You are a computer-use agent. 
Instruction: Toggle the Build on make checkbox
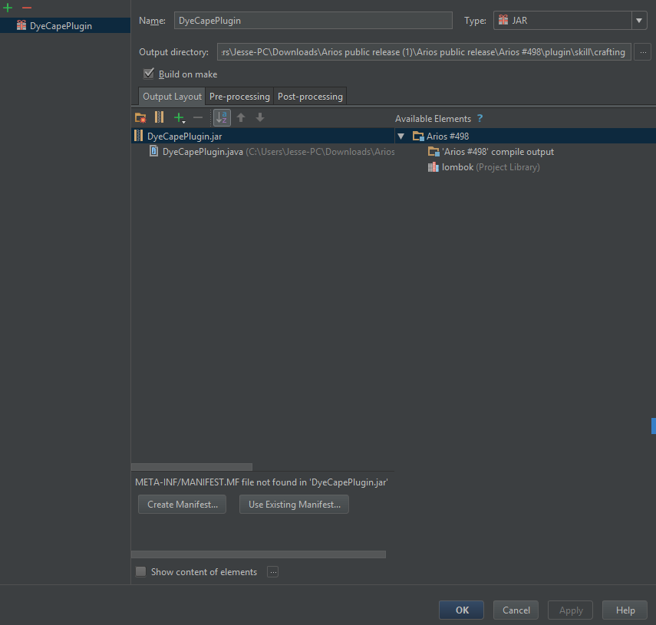coord(149,74)
